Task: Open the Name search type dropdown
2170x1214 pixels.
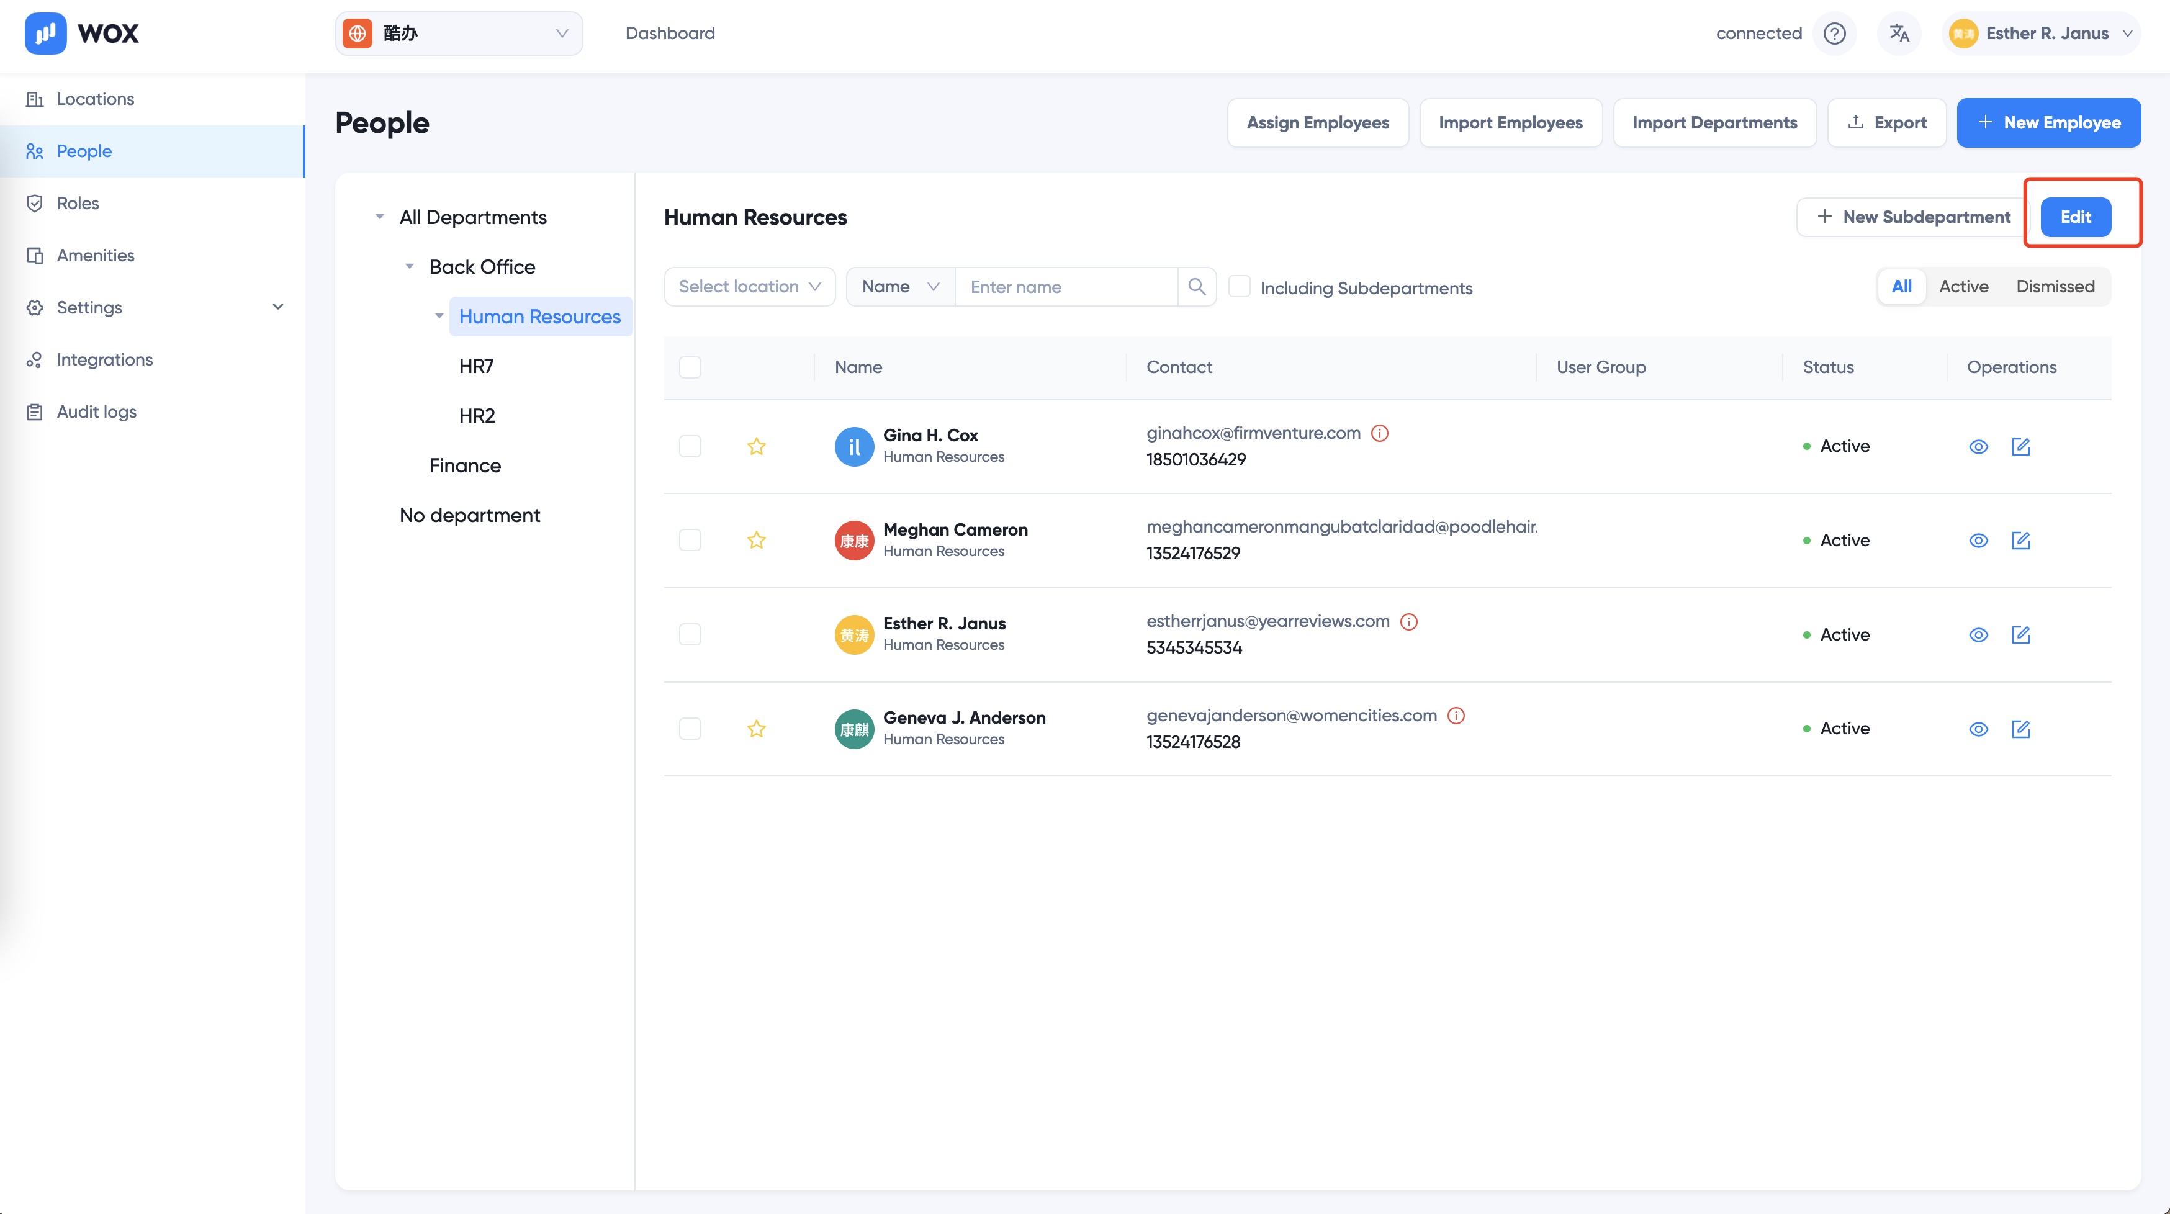Action: pyautogui.click(x=901, y=287)
